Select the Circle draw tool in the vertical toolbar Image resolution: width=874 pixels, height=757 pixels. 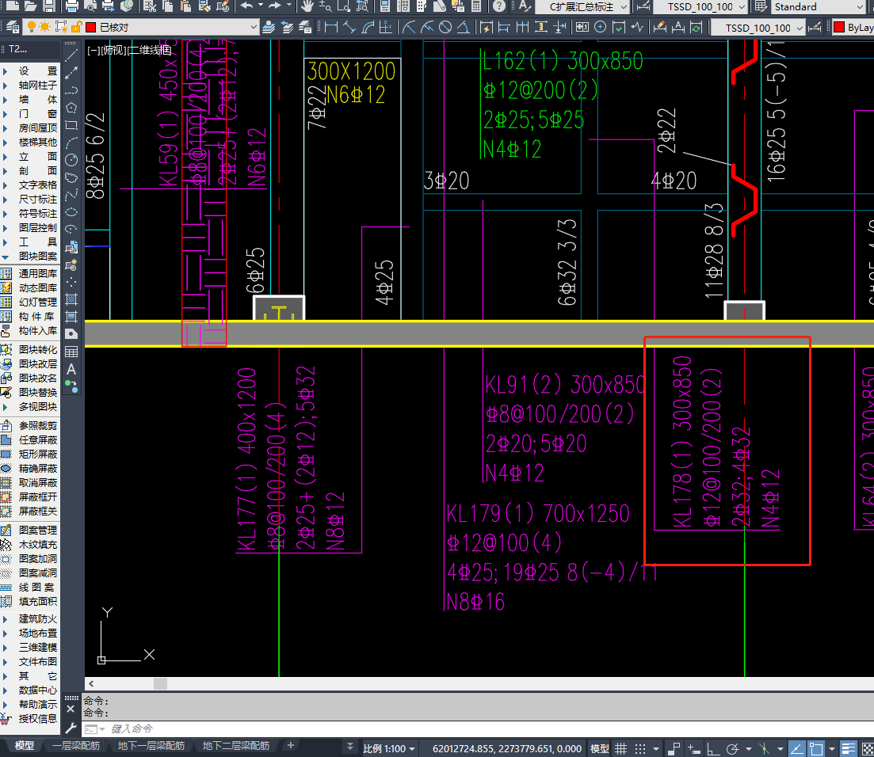click(71, 160)
